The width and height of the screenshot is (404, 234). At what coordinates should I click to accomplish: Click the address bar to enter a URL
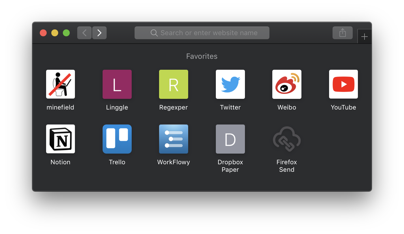(x=202, y=33)
